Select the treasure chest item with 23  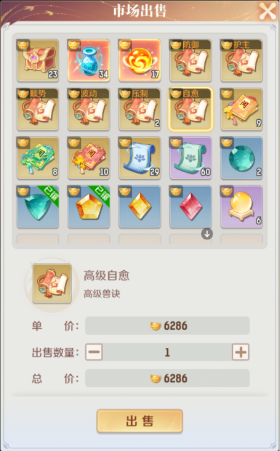tap(38, 61)
